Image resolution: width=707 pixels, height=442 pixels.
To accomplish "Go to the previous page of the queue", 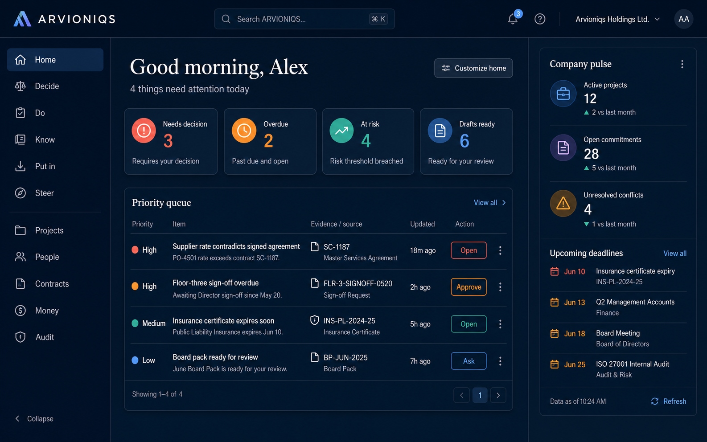I will click(461, 395).
